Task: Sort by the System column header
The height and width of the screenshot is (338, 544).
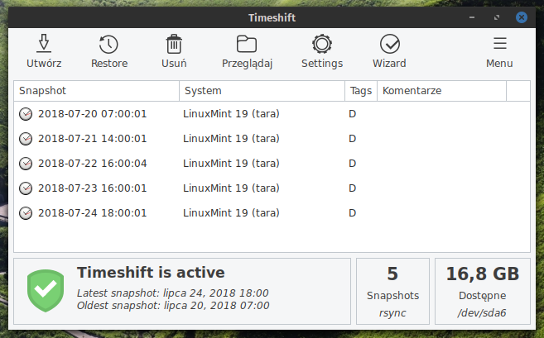Action: (262, 91)
